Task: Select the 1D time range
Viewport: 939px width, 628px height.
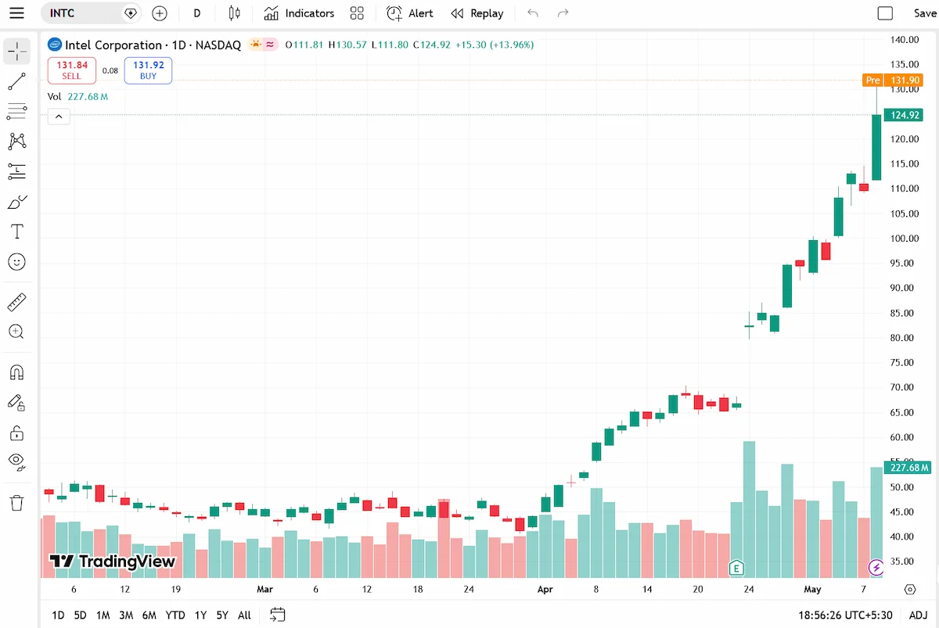Action: (58, 615)
